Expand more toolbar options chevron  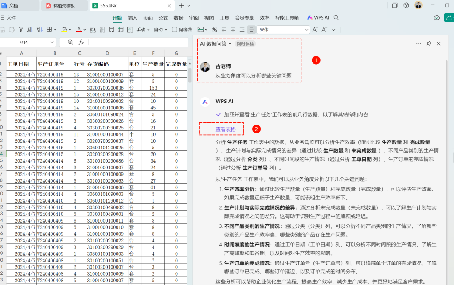[333, 30]
